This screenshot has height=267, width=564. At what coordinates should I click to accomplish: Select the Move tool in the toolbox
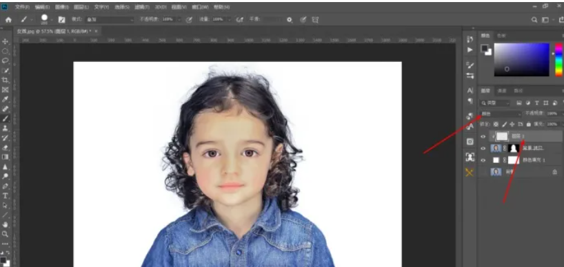[6, 41]
